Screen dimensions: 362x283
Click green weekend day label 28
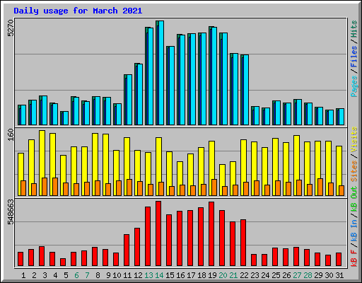pyautogui.click(x=308, y=275)
